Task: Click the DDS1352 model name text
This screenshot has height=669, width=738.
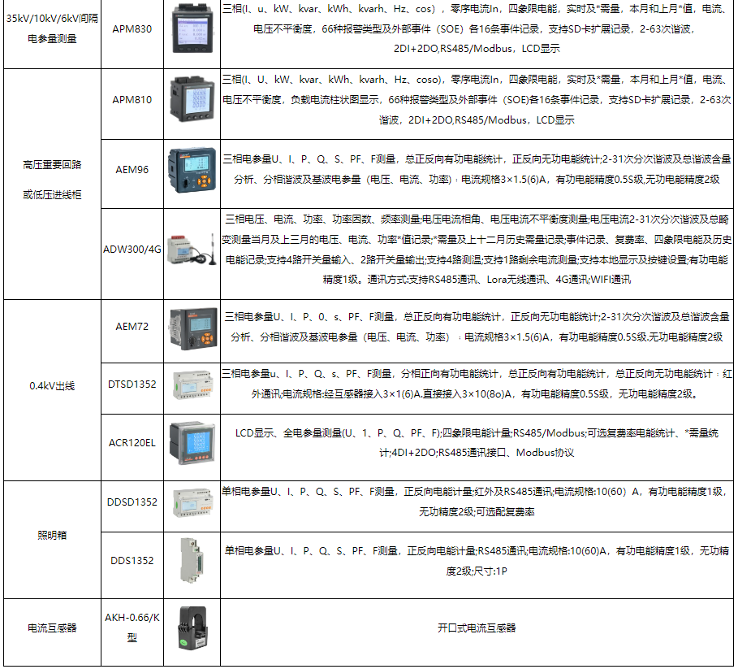Action: click(132, 561)
